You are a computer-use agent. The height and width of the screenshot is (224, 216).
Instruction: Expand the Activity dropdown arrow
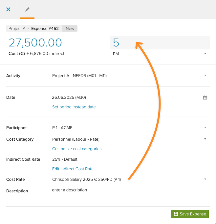pos(205,75)
